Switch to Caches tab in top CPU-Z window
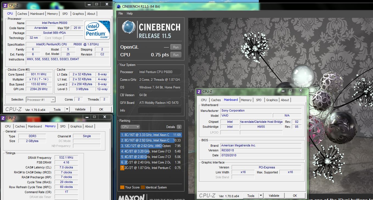Screen dimensions: 373x200 (22, 14)
